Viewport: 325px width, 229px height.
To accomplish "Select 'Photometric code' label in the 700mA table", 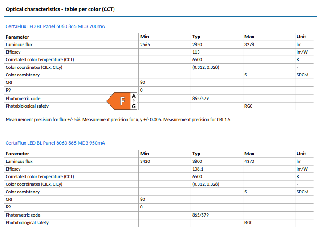I will click(x=23, y=99).
